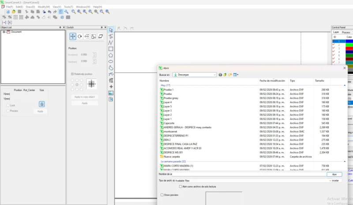Click the Redo arrow in toolbar
The width and height of the screenshot is (353, 205).
tap(55, 12)
